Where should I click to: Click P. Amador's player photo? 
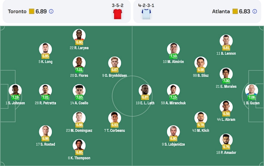point(226,140)
